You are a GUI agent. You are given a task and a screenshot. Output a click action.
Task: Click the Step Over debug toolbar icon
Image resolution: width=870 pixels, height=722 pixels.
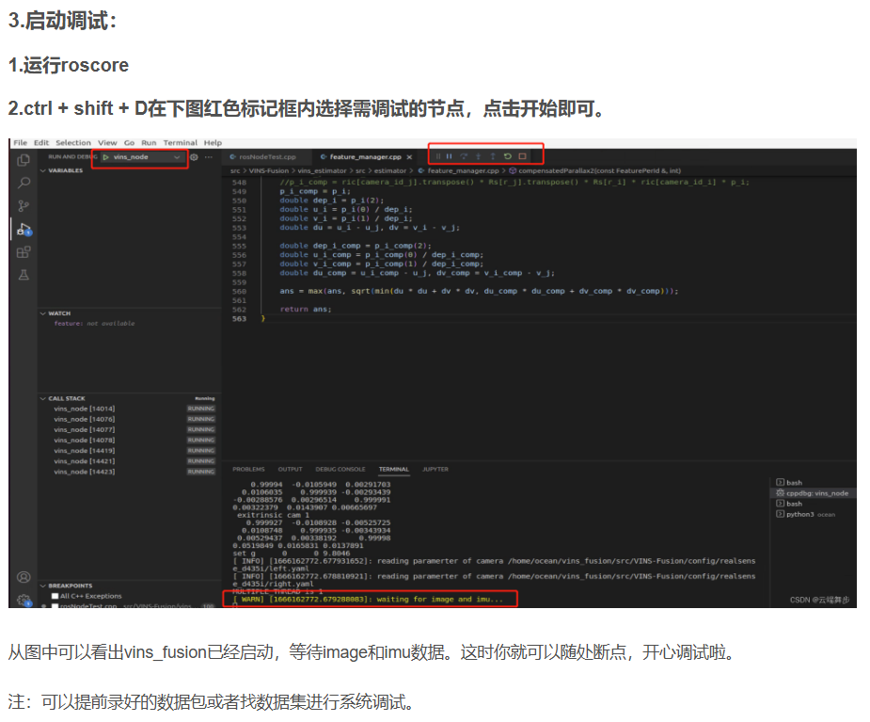pyautogui.click(x=465, y=156)
